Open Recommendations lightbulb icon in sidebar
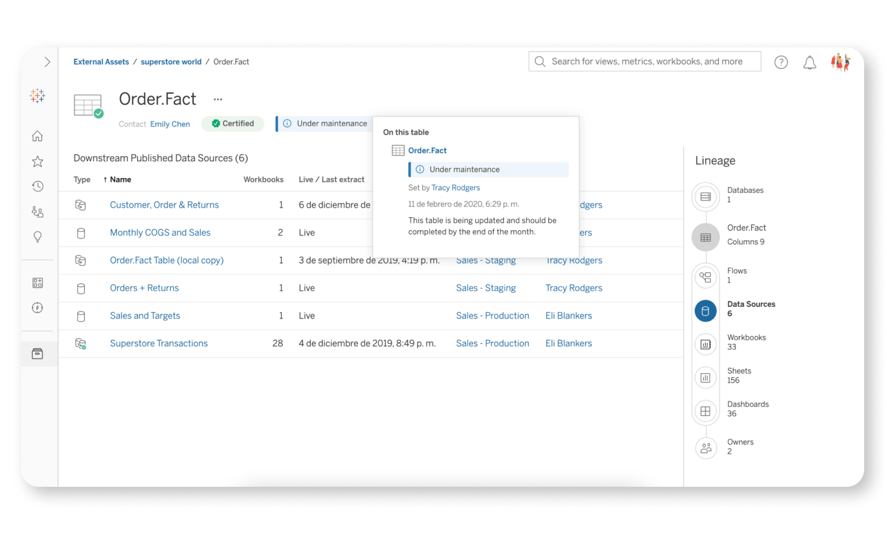This screenshot has width=887, height=536. click(x=37, y=237)
